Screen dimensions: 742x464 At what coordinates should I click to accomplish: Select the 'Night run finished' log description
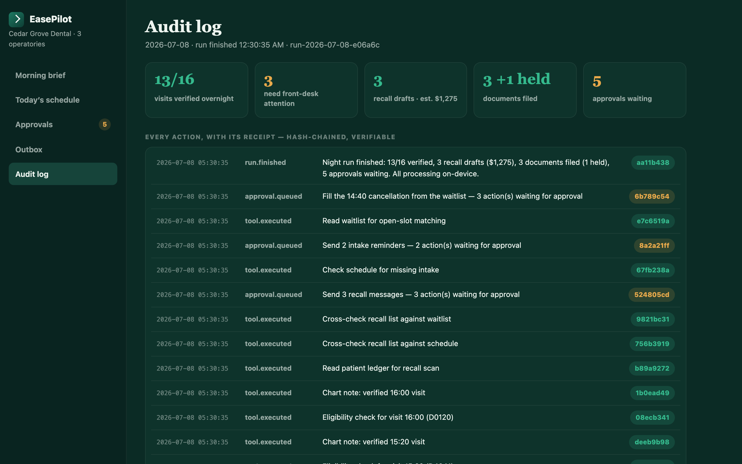coord(466,168)
